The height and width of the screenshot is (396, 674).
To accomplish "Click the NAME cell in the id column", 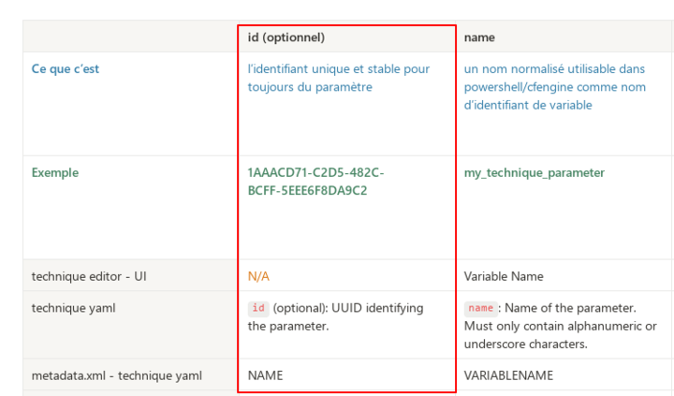I will click(x=265, y=375).
